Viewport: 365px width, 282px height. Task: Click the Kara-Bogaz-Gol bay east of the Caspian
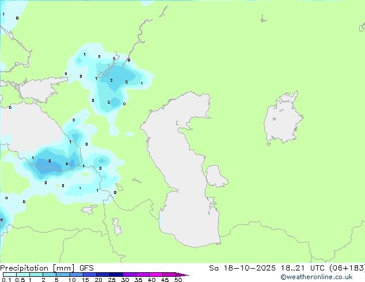[216, 176]
